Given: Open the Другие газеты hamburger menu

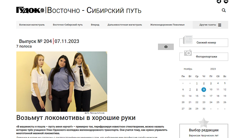Looking at the screenshot, I should pyautogui.click(x=220, y=25).
